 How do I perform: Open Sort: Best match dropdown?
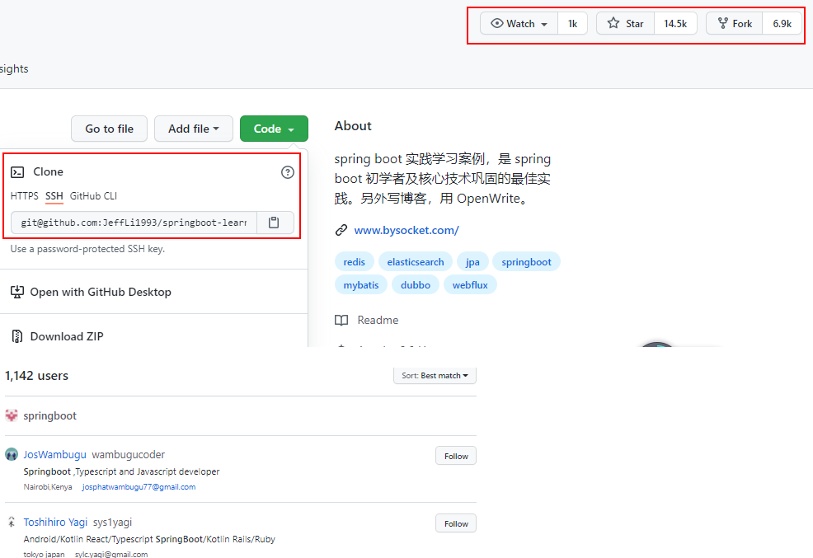(435, 375)
